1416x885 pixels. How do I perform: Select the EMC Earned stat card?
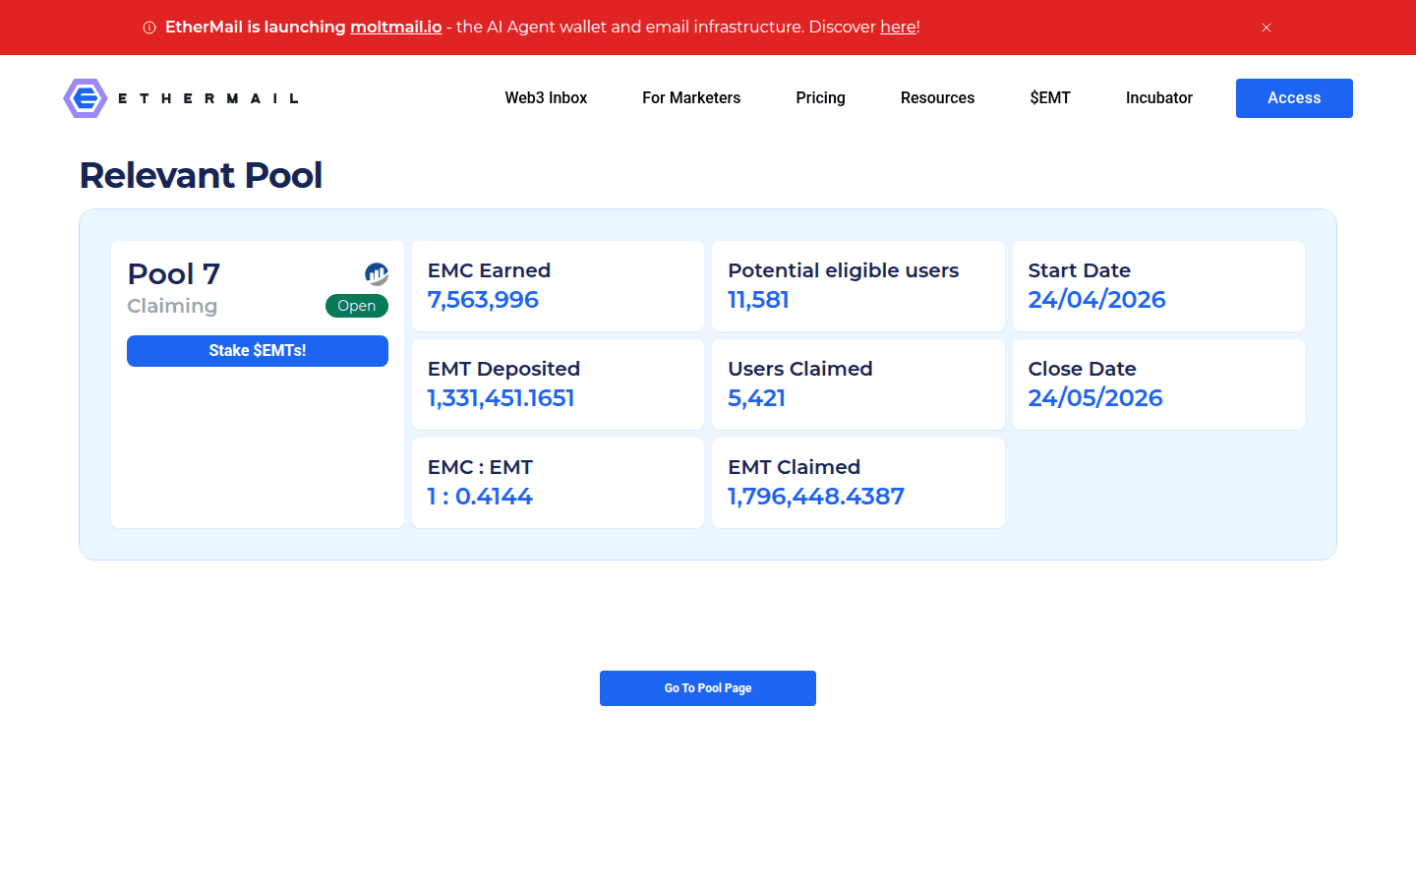[x=558, y=286]
